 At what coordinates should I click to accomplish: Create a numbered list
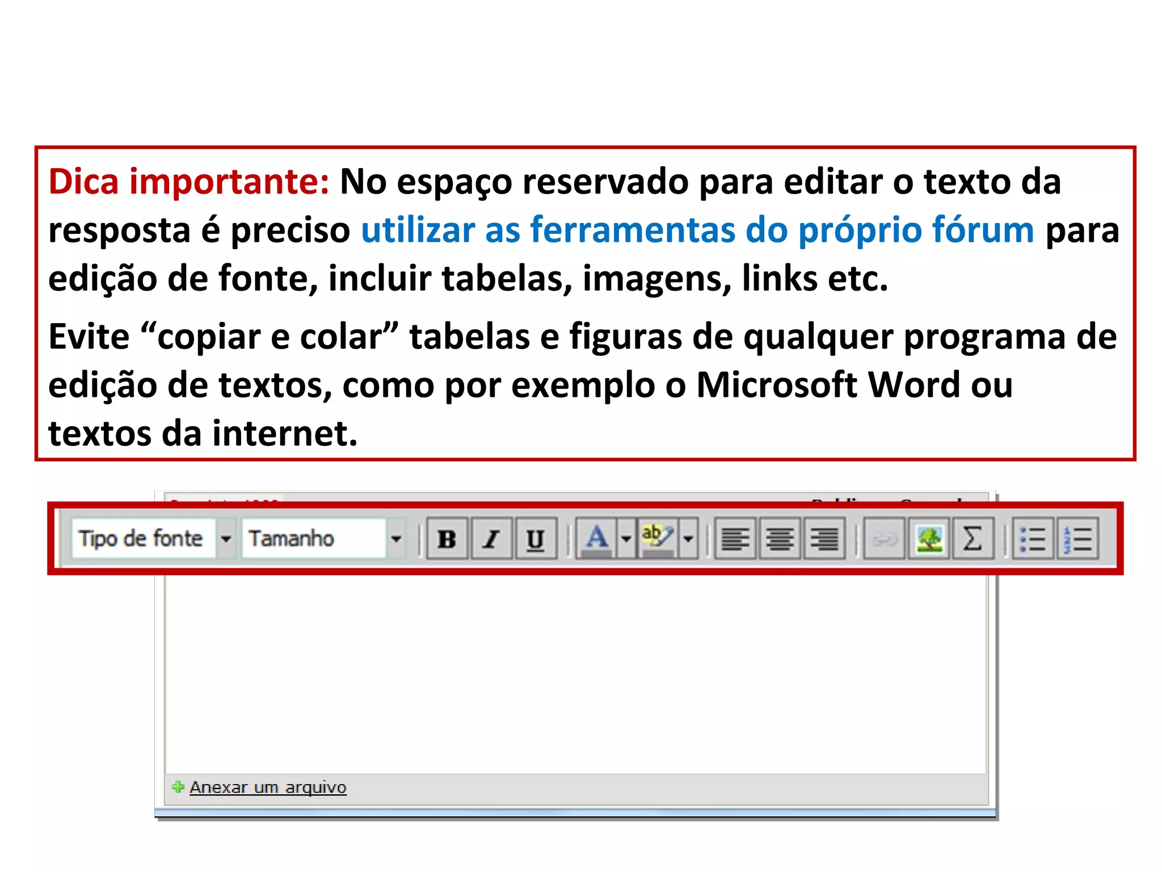pyautogui.click(x=1077, y=538)
